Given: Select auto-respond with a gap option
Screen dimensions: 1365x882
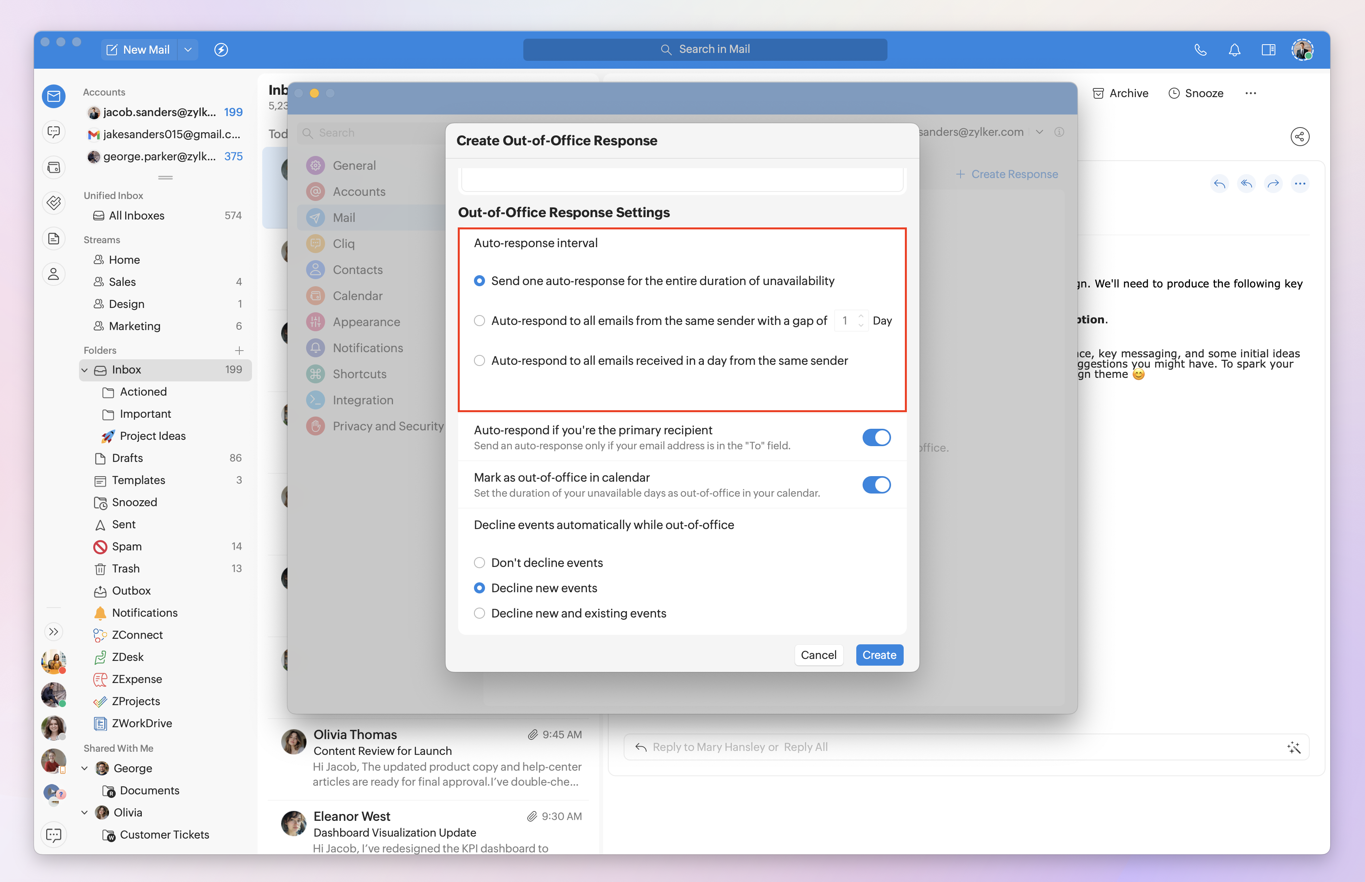Looking at the screenshot, I should pyautogui.click(x=479, y=321).
